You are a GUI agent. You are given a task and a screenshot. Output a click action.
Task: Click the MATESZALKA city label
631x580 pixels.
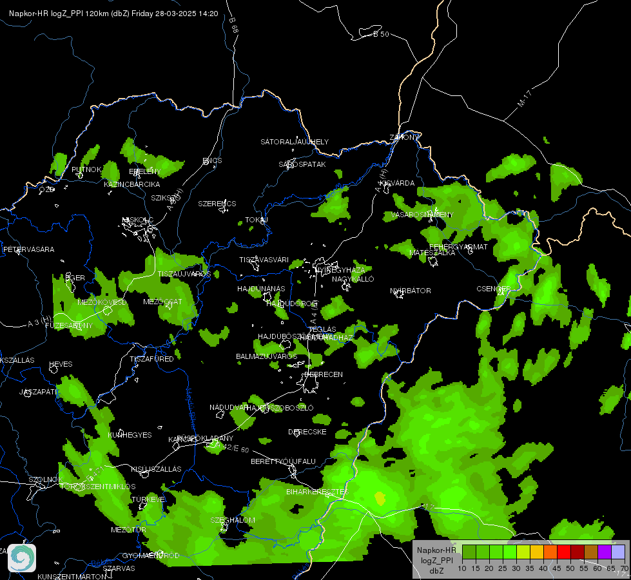point(432,253)
